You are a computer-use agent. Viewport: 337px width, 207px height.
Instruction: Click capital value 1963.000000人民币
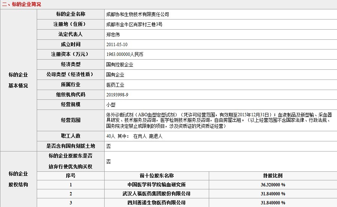tap(125, 55)
